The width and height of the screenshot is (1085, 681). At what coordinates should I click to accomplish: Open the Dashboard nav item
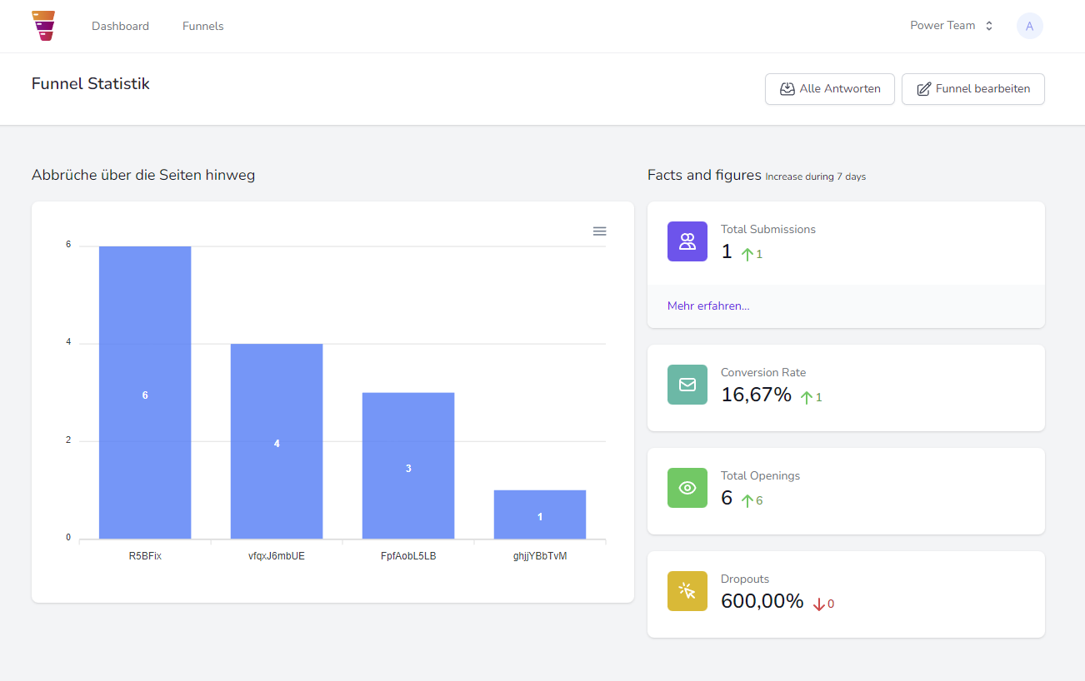pos(120,26)
